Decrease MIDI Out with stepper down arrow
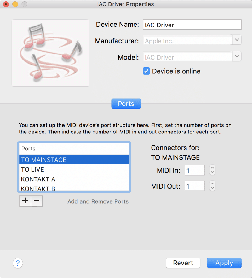252x278 pixels. click(212, 188)
